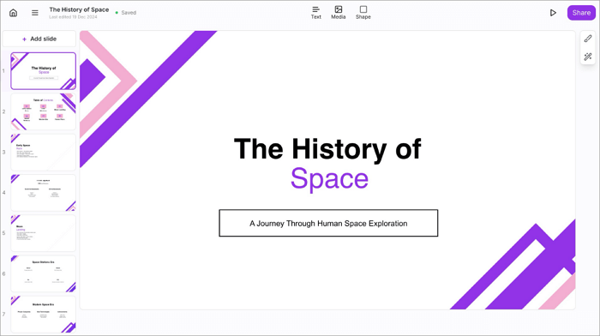Screen dimensions: 600x336
Task: Select slide 6 Space Stations Era thumbnail
Action: pyautogui.click(x=43, y=274)
